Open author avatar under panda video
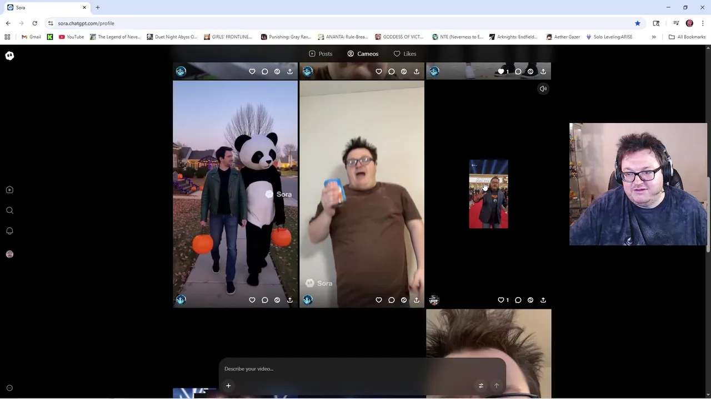 [x=181, y=300]
